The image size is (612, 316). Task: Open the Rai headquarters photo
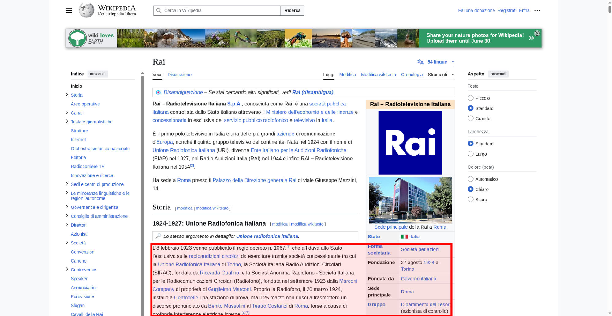(410, 200)
